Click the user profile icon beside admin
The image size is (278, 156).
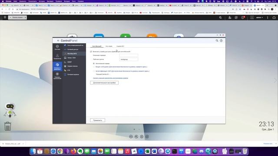point(252,17)
